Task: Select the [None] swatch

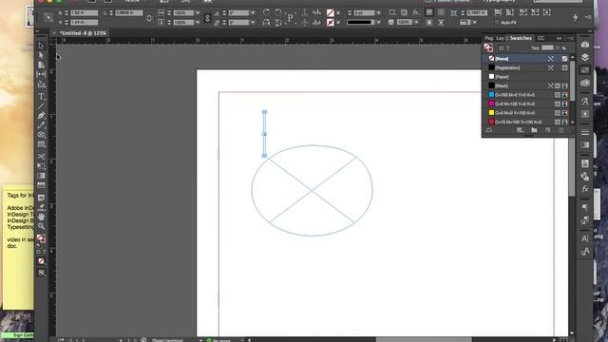Action: [526, 59]
